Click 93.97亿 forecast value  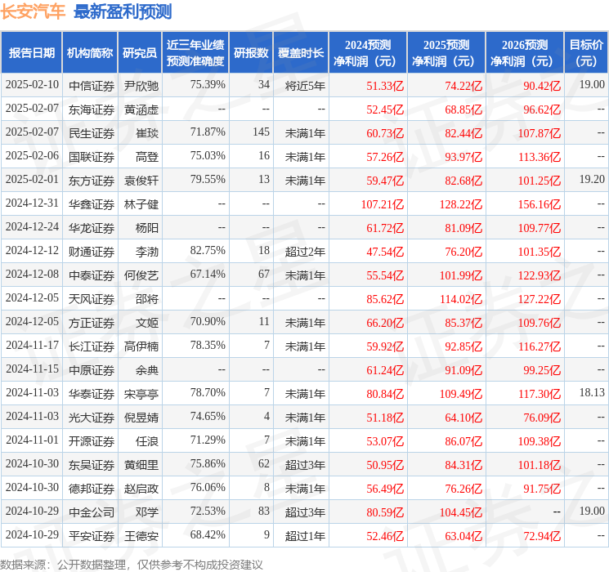[463, 157]
